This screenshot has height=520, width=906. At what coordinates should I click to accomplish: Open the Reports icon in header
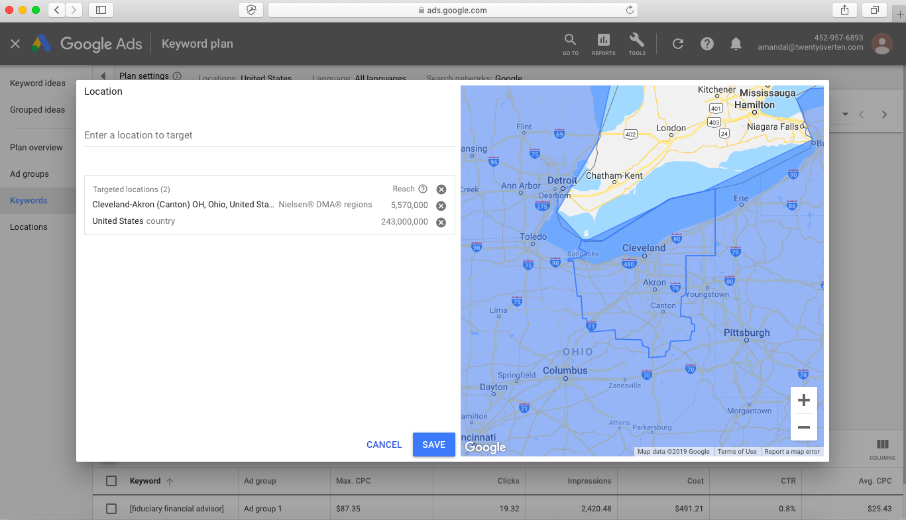click(603, 44)
